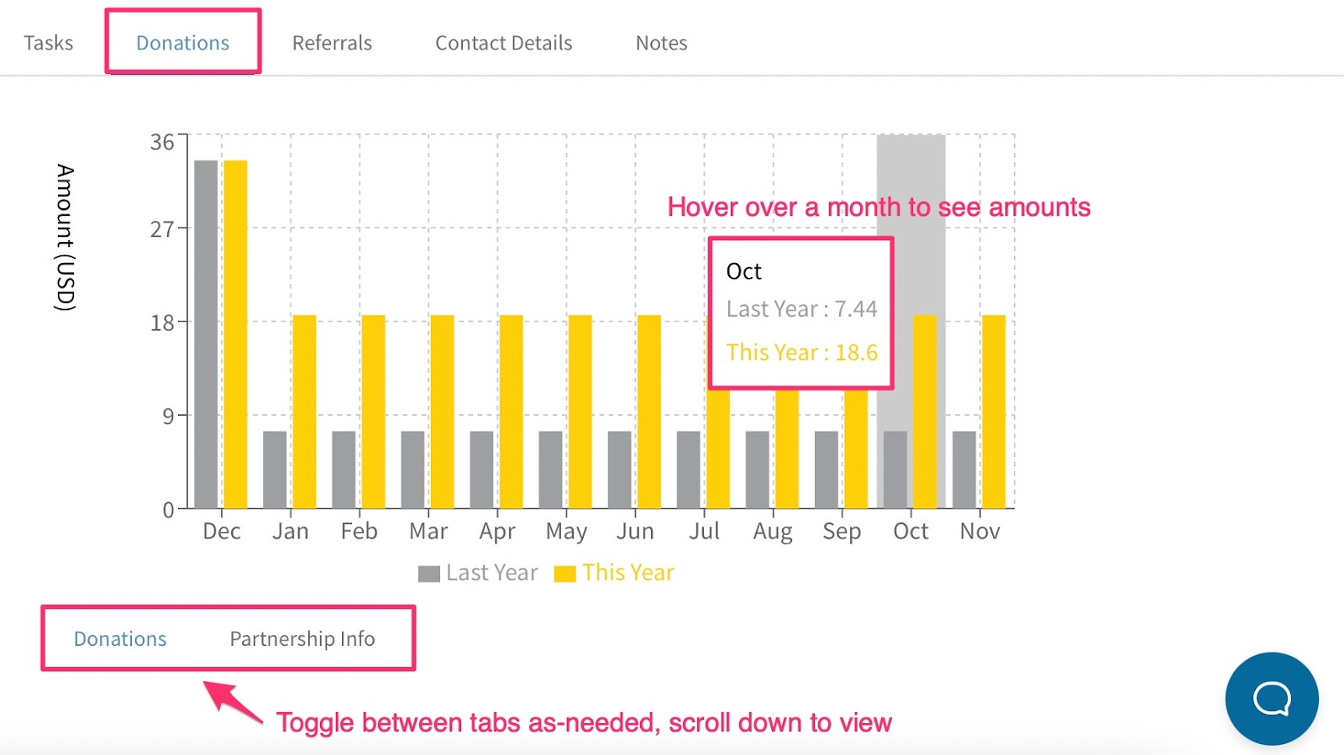The image size is (1344, 755).
Task: Go to the Contact Details tab
Action: coord(503,43)
